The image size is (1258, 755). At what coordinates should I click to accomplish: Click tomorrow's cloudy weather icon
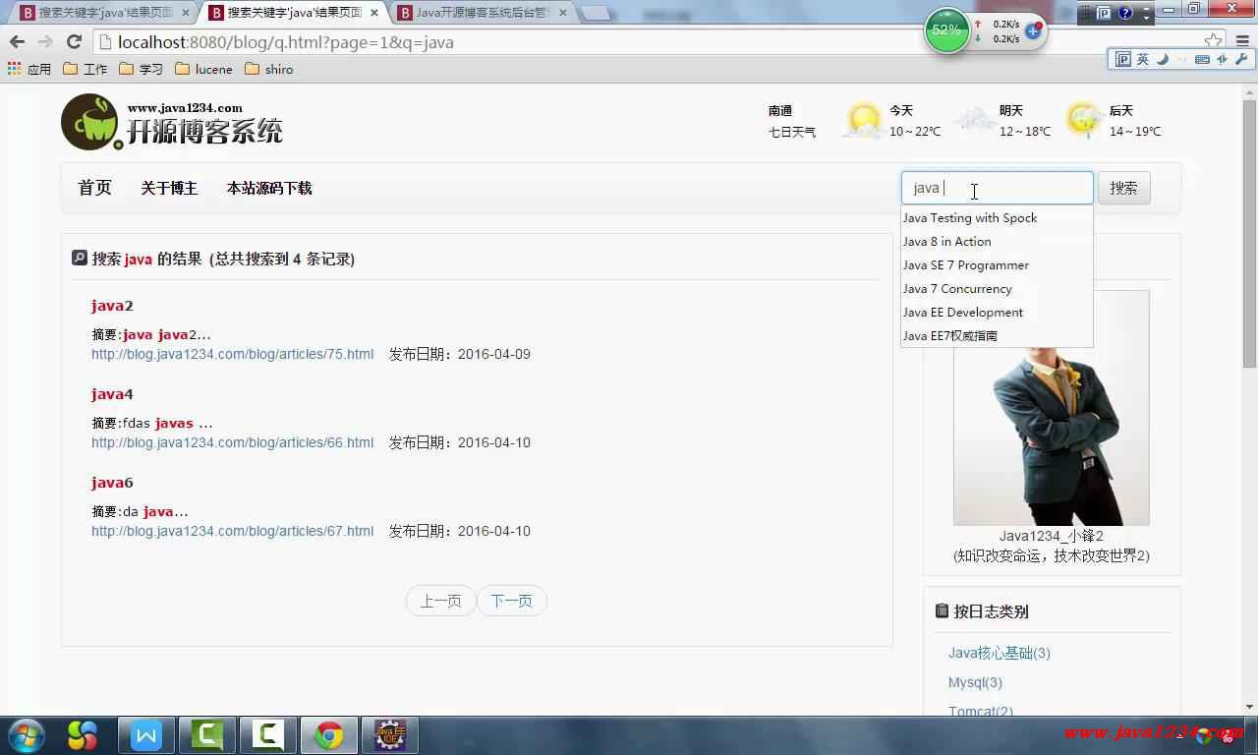[x=974, y=121]
